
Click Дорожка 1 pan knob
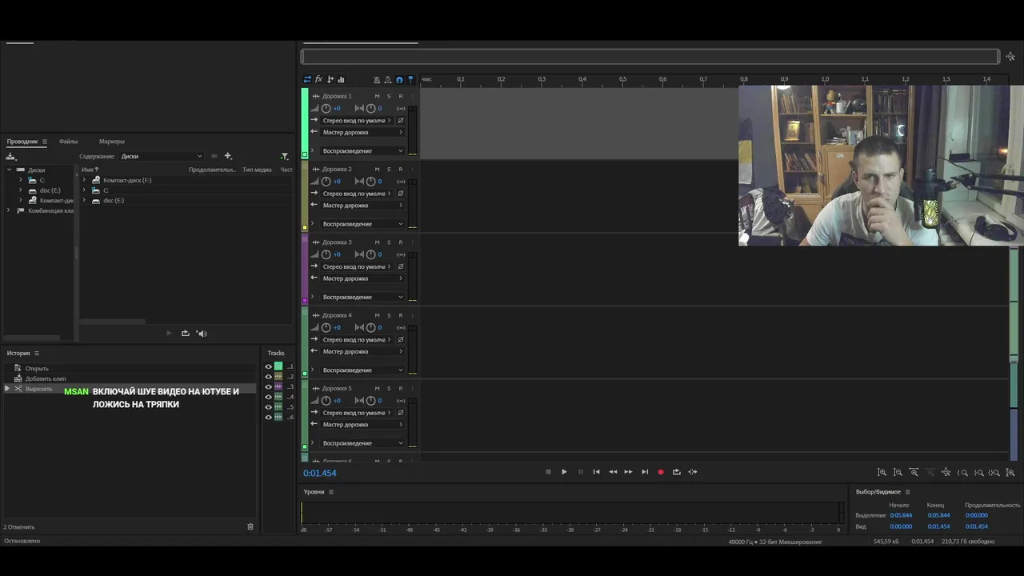pos(370,108)
